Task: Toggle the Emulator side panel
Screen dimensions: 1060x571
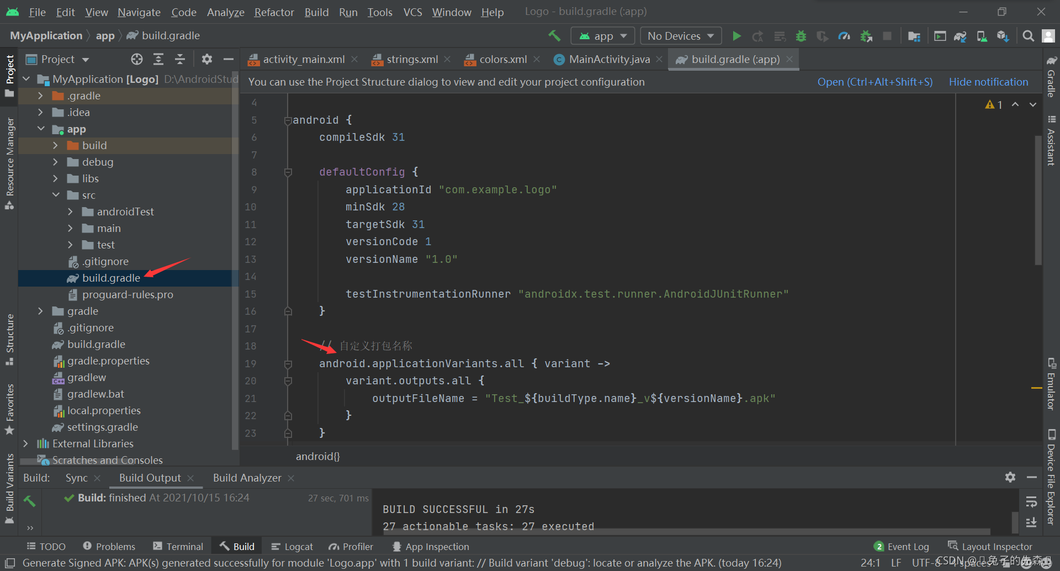Action: click(1051, 384)
